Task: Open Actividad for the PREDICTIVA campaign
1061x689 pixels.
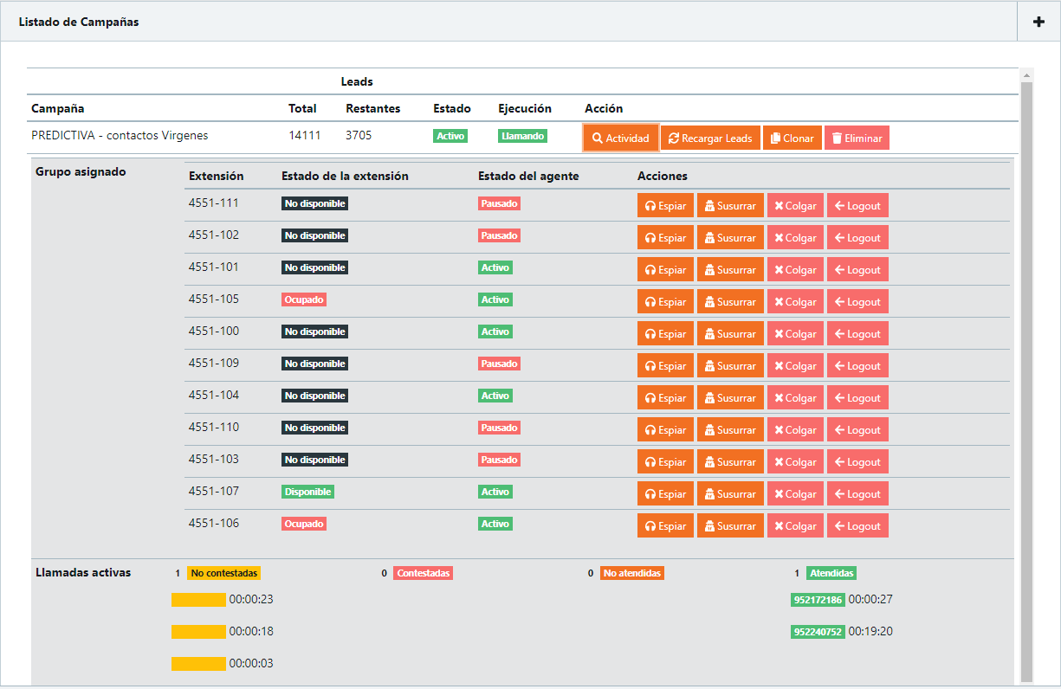Action: [x=621, y=138]
